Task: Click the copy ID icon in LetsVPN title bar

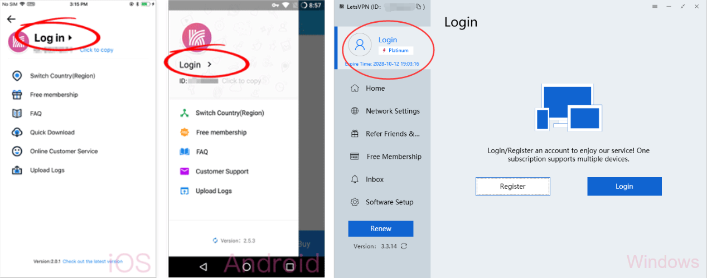Action: click(418, 7)
